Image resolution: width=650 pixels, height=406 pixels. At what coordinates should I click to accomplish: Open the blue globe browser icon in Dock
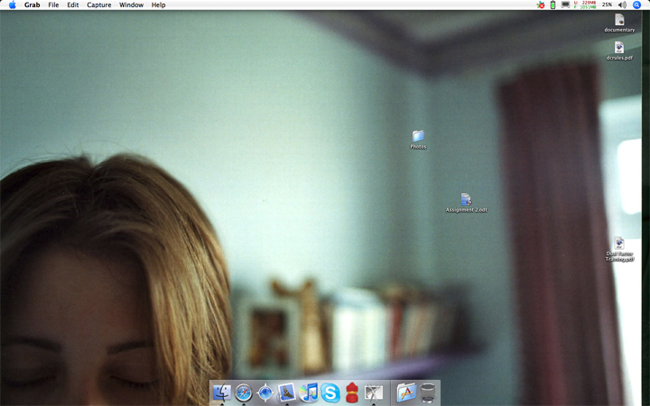point(265,392)
